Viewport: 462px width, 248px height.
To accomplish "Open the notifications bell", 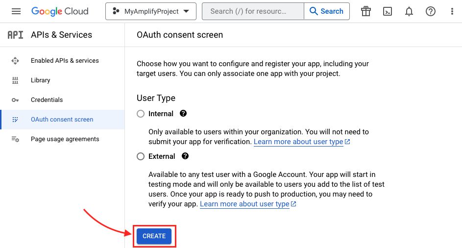I will click(x=409, y=11).
